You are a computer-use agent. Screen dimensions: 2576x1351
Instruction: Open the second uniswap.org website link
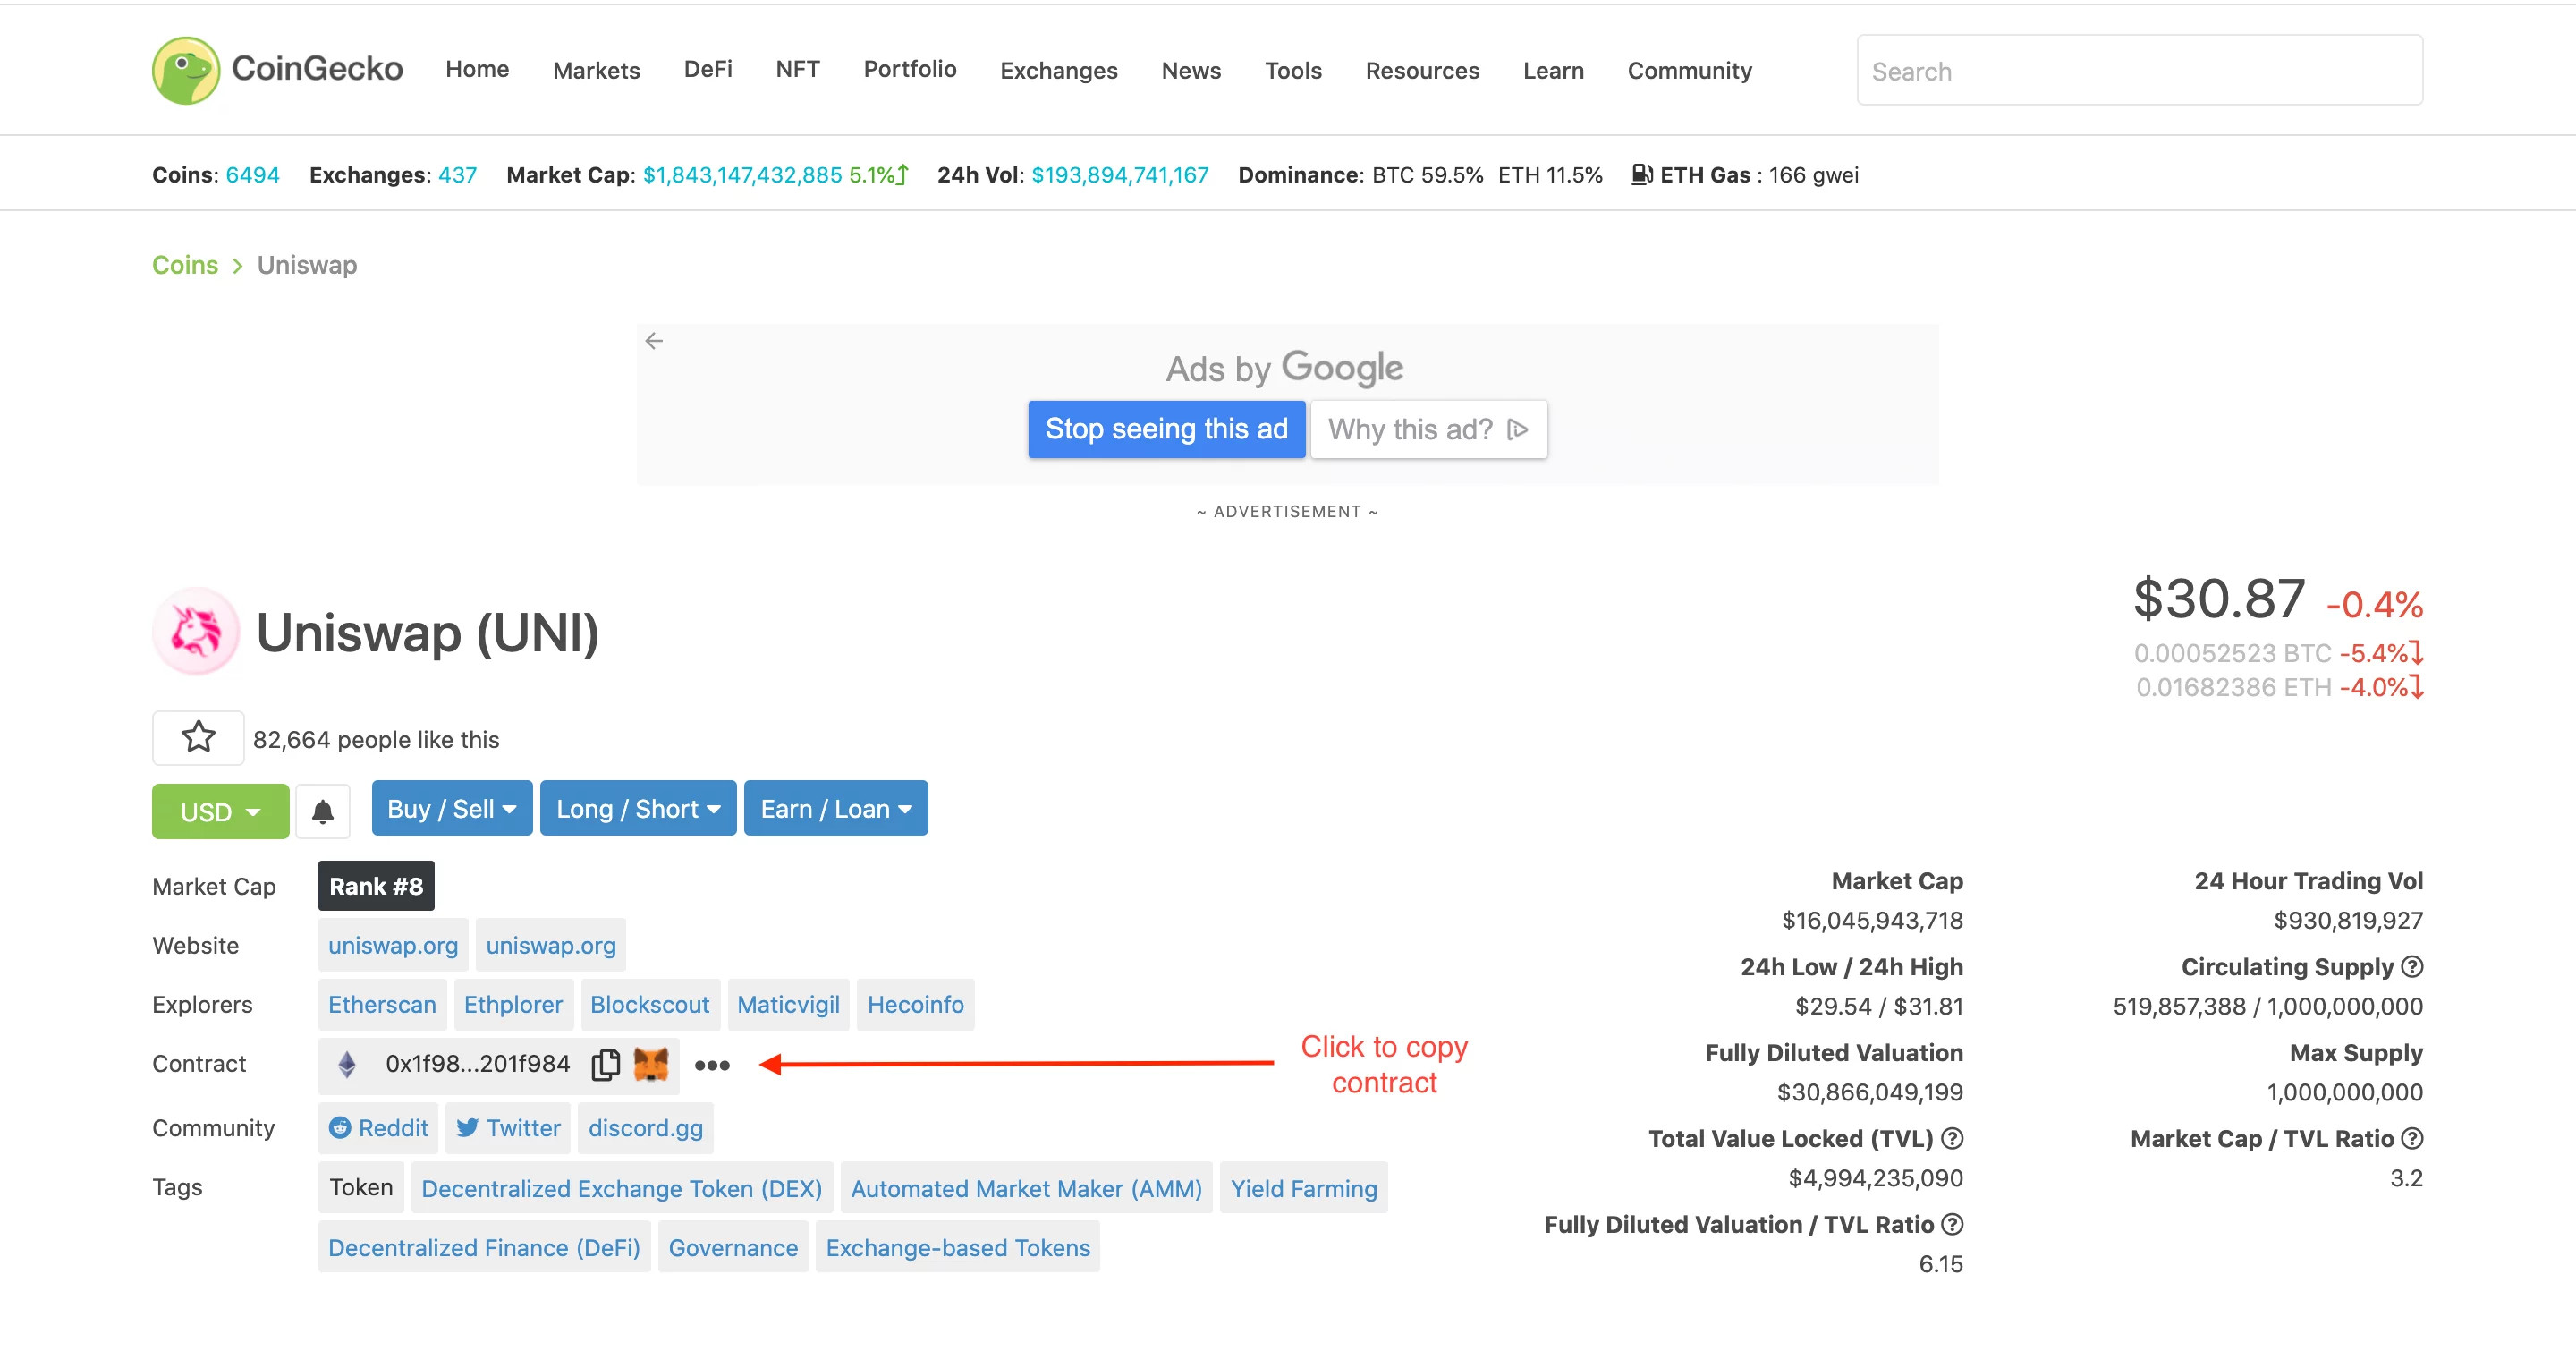pos(551,945)
